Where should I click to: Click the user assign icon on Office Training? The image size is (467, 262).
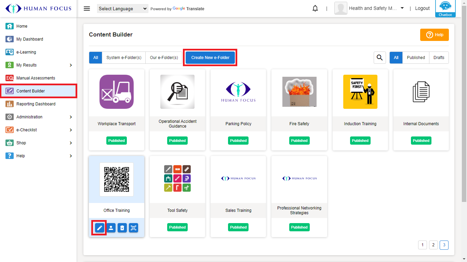[111, 228]
